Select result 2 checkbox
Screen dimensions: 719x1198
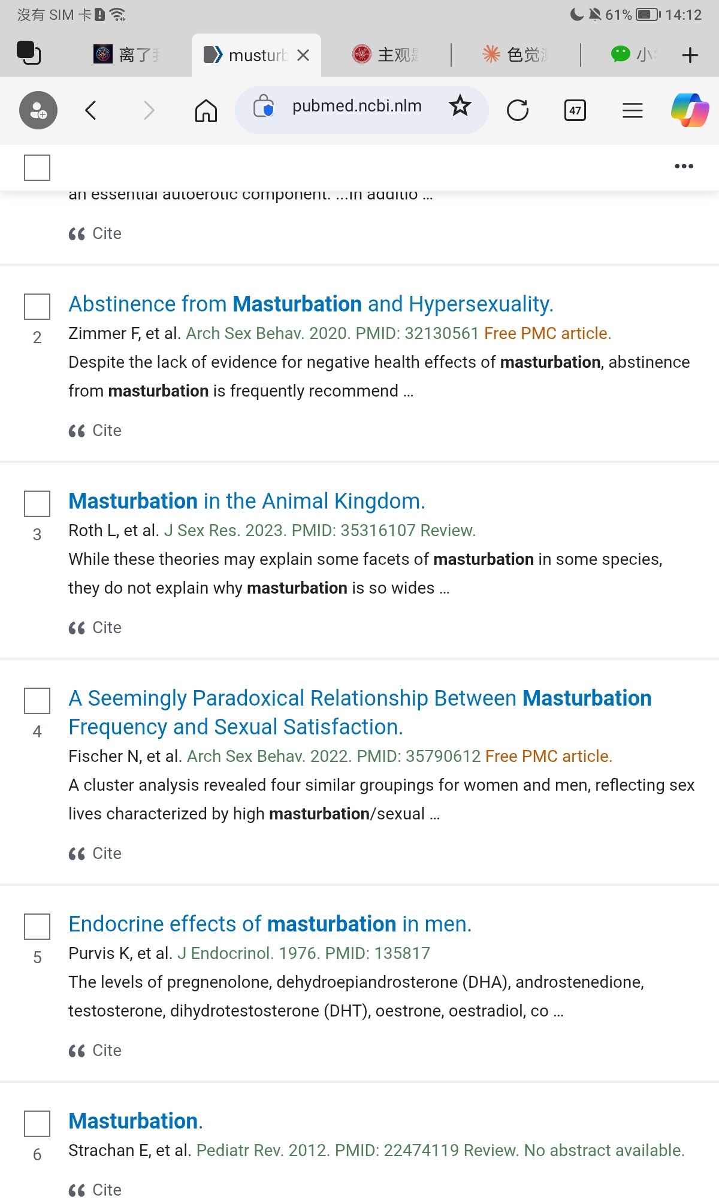pyautogui.click(x=37, y=307)
